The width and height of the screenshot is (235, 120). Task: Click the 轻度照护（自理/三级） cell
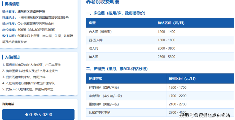click(x=126, y=88)
